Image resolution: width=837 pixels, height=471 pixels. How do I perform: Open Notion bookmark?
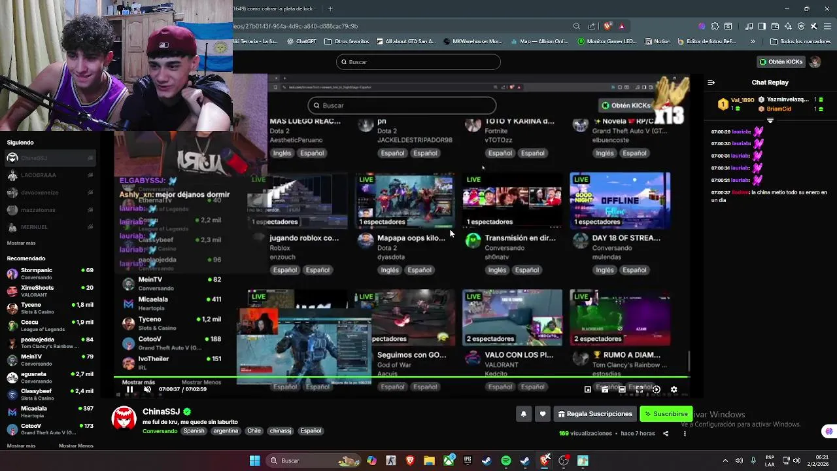point(657,41)
